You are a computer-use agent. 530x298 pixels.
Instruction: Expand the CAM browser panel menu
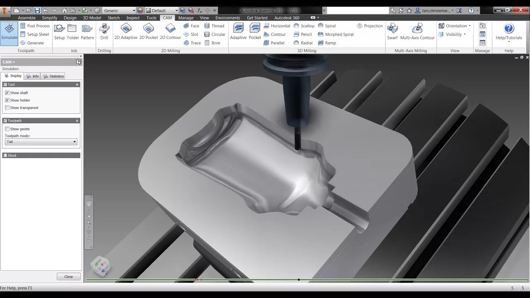[x=9, y=62]
